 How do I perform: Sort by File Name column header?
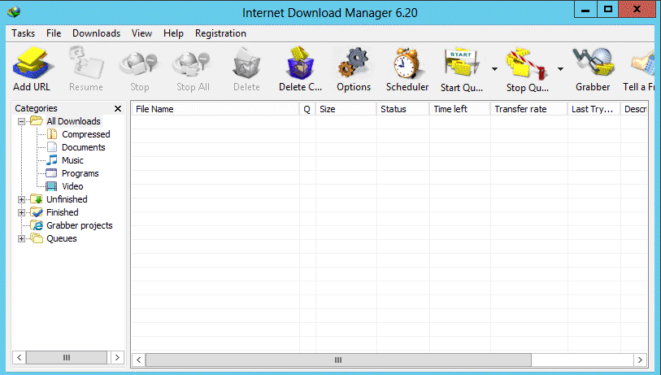(x=215, y=108)
